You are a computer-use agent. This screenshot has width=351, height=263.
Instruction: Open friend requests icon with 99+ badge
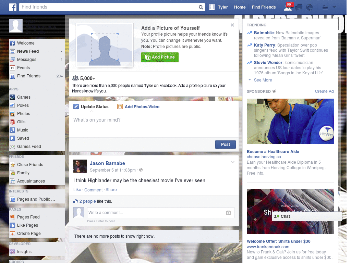[x=288, y=8]
